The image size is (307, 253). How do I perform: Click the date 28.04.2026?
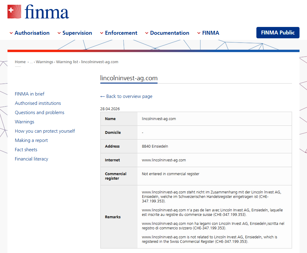coord(110,109)
